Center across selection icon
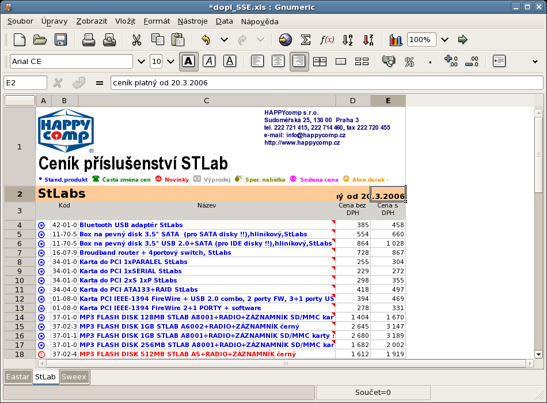 pyautogui.click(x=320, y=62)
